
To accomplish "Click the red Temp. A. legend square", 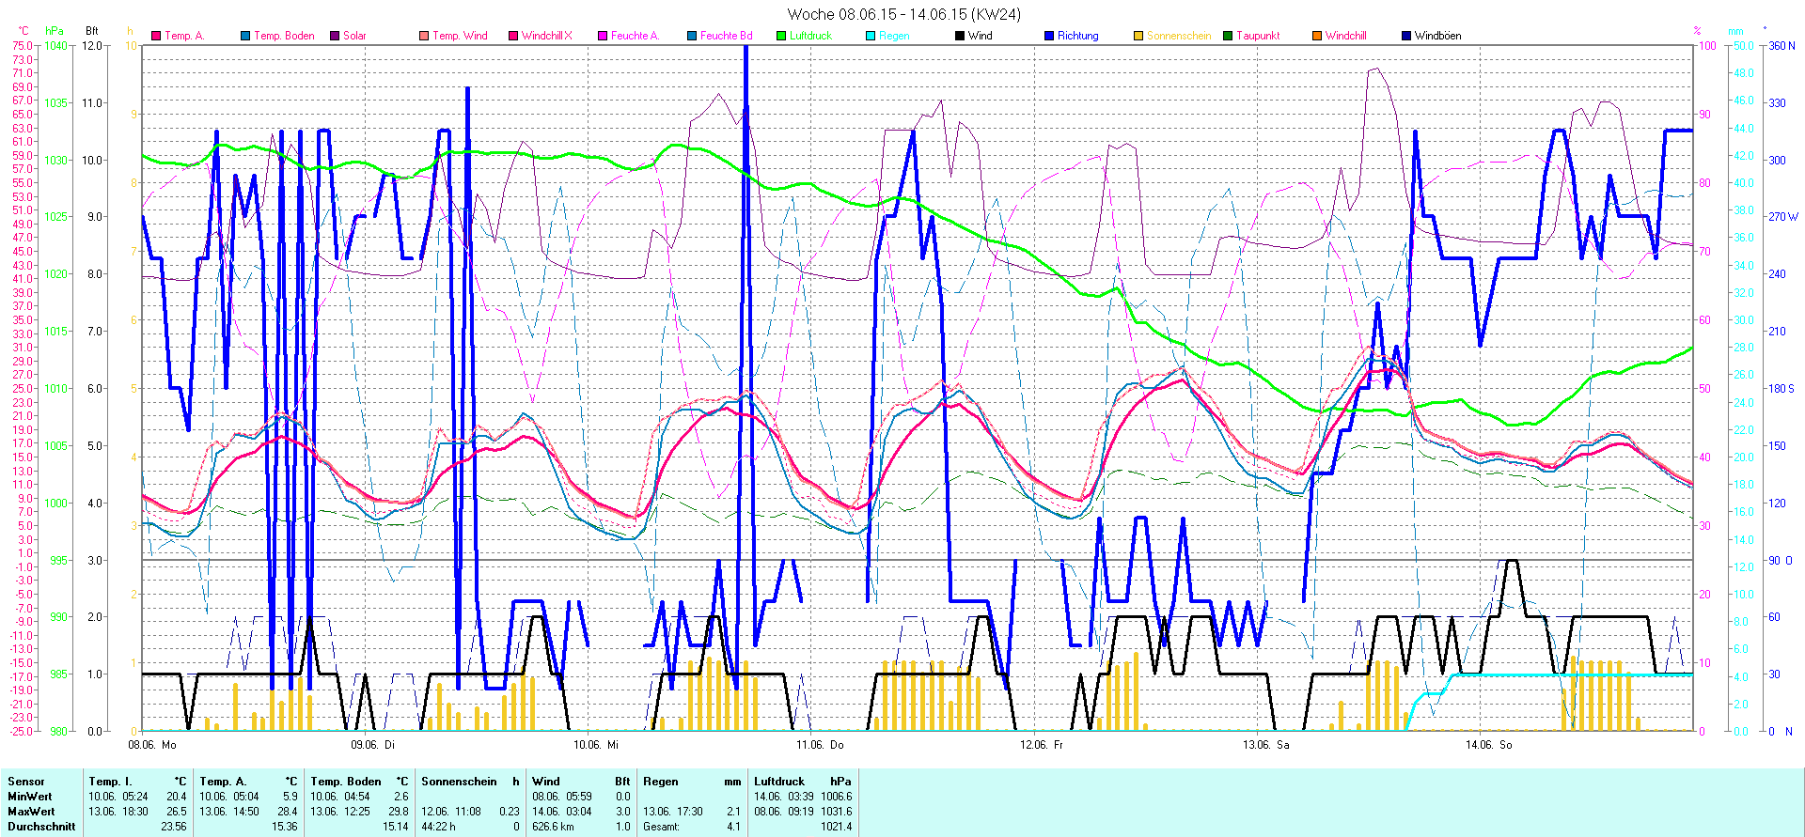I will 156,36.
